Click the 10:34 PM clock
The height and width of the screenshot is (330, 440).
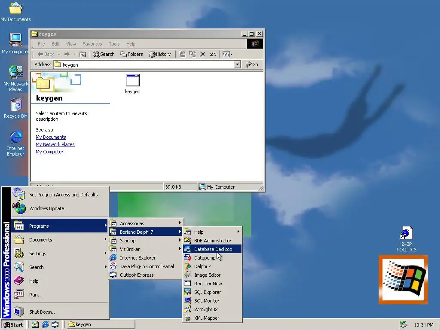[x=423, y=325]
